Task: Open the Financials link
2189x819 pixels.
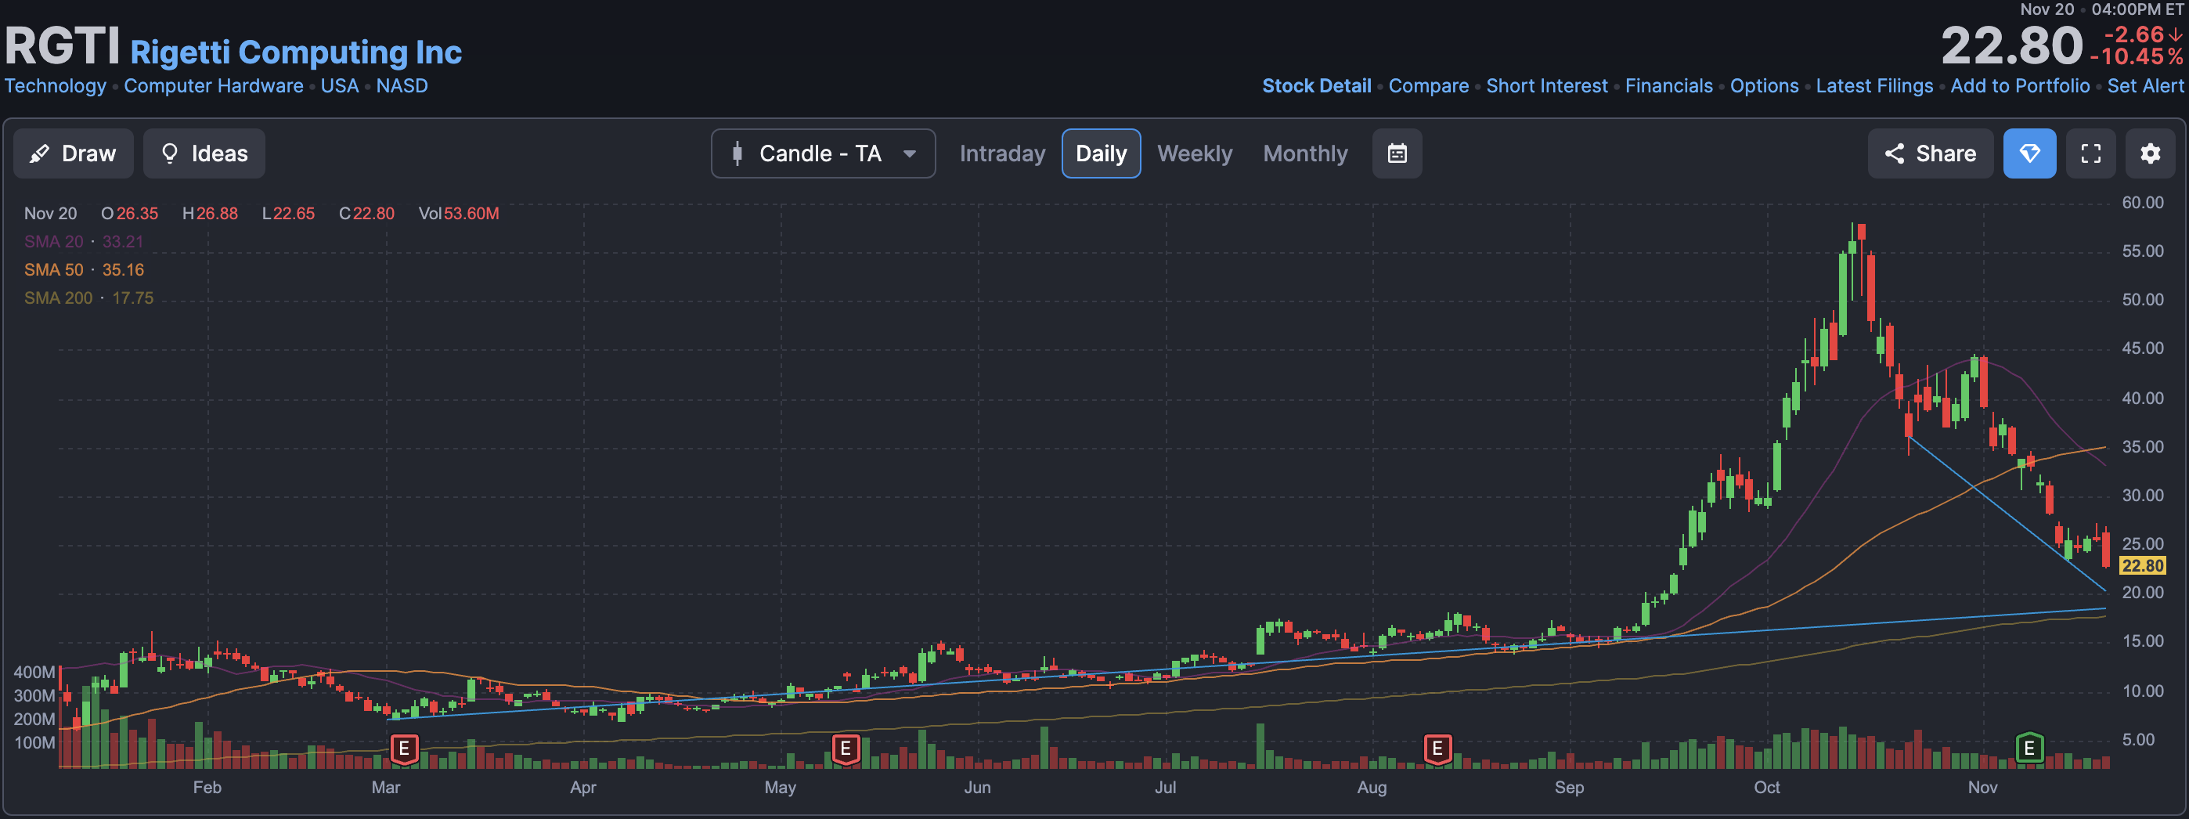Action: [1669, 86]
